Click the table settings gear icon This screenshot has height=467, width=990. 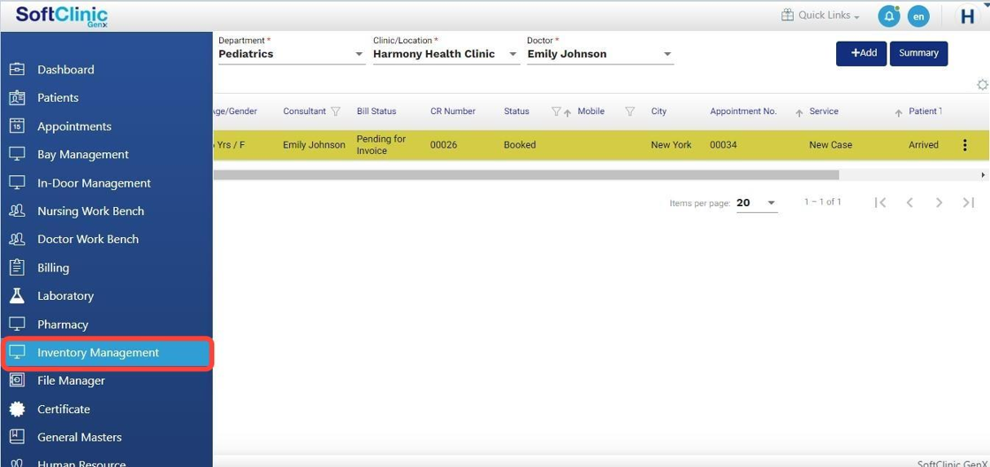[982, 85]
